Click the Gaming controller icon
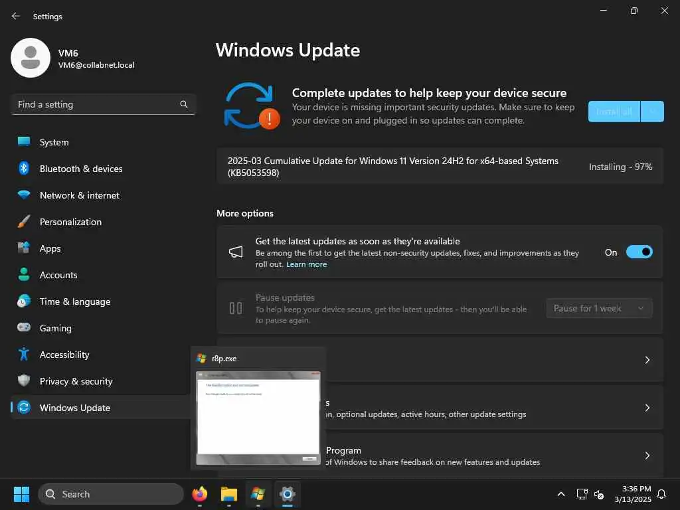 [x=24, y=327]
